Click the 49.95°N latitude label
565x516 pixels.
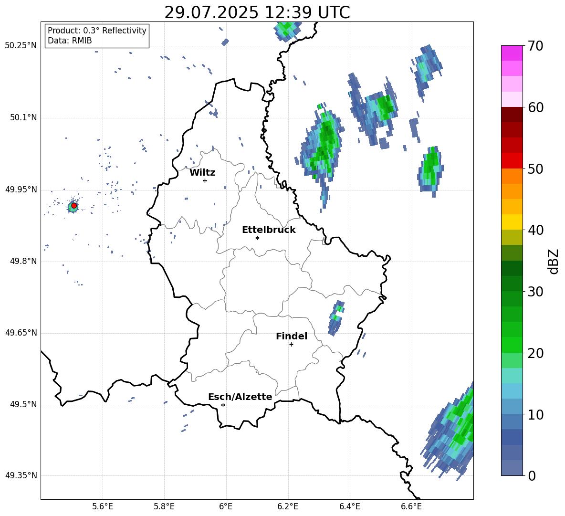tap(21, 190)
